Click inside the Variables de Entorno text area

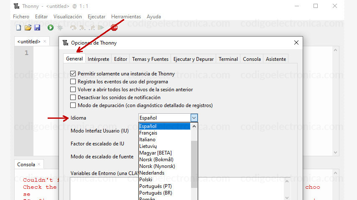pyautogui.click(x=177, y=189)
